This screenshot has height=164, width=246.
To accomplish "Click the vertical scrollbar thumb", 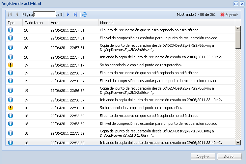I will tap(238, 40).
